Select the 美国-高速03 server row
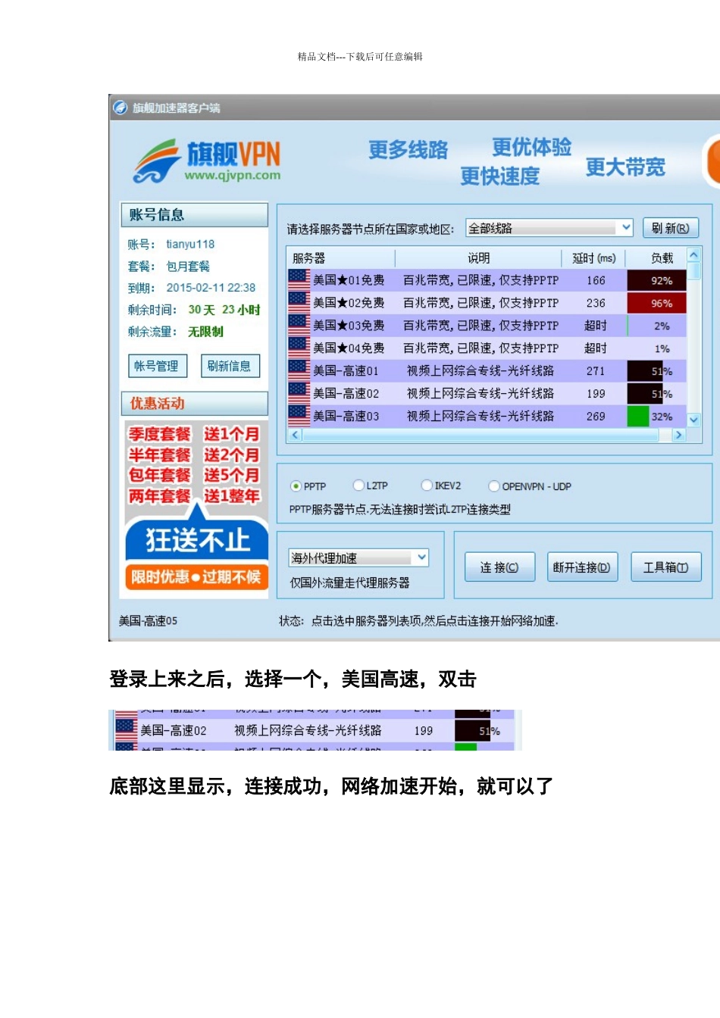 click(x=487, y=416)
